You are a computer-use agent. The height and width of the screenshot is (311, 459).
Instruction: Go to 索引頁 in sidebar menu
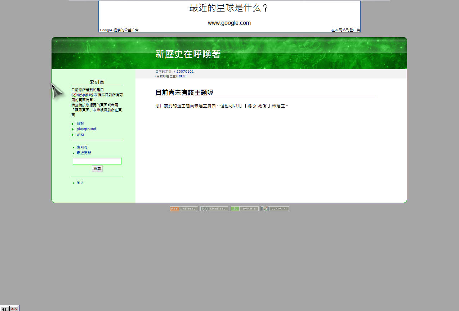82,148
